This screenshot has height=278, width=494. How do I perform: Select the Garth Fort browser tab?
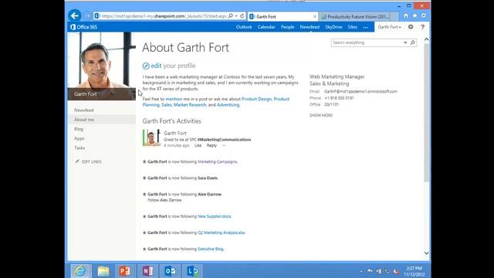point(283,17)
